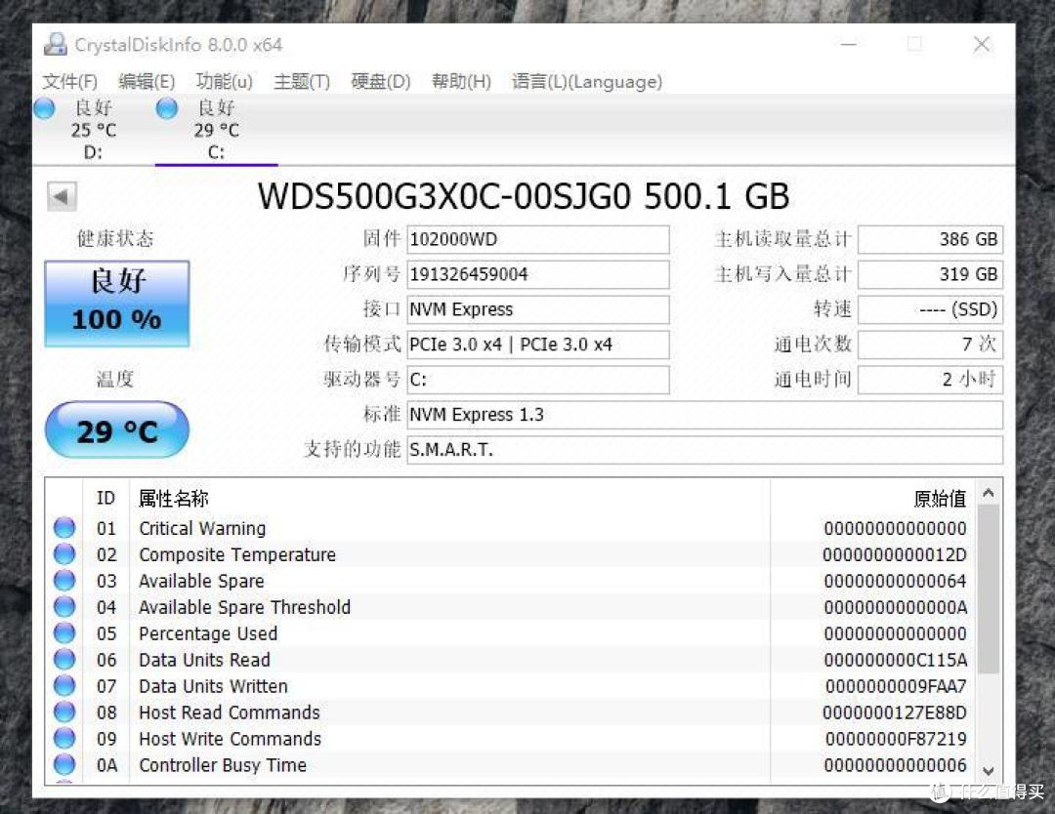Click the standard field NVM Express 1.3
1055x814 pixels.
coord(704,415)
